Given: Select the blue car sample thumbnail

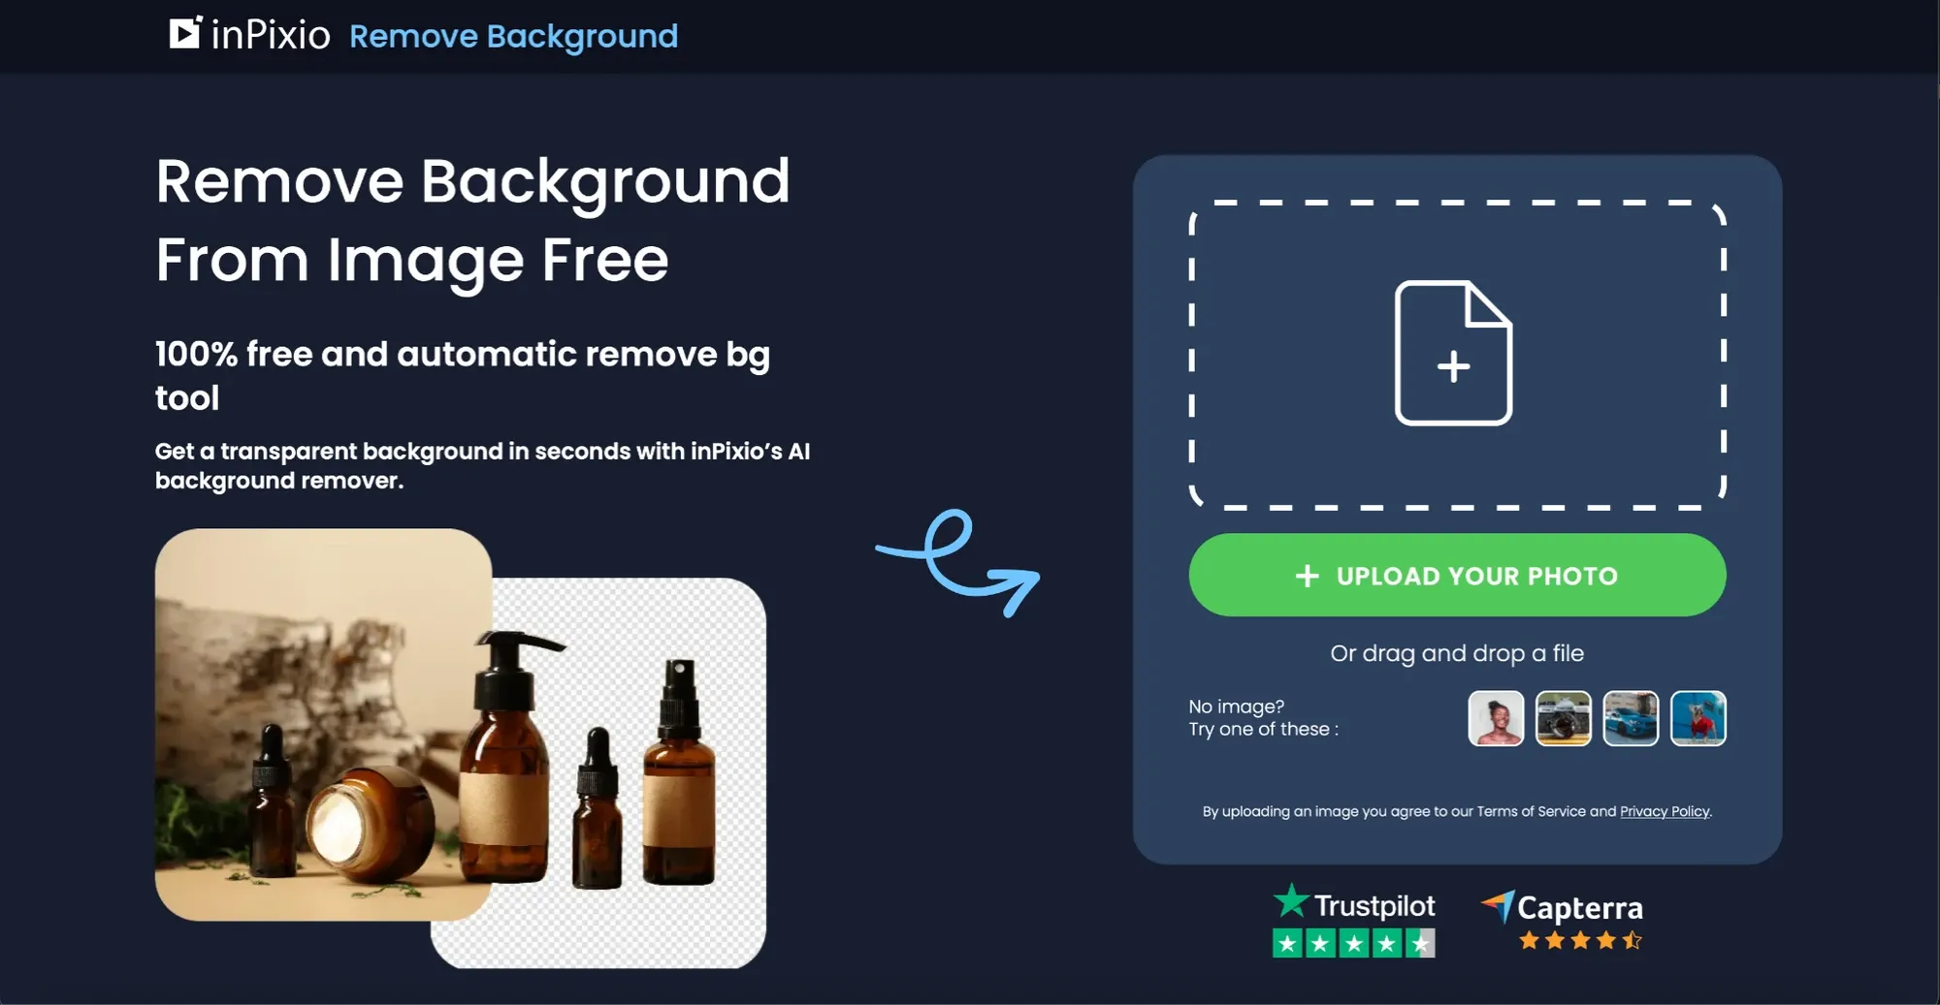Looking at the screenshot, I should click(1631, 718).
